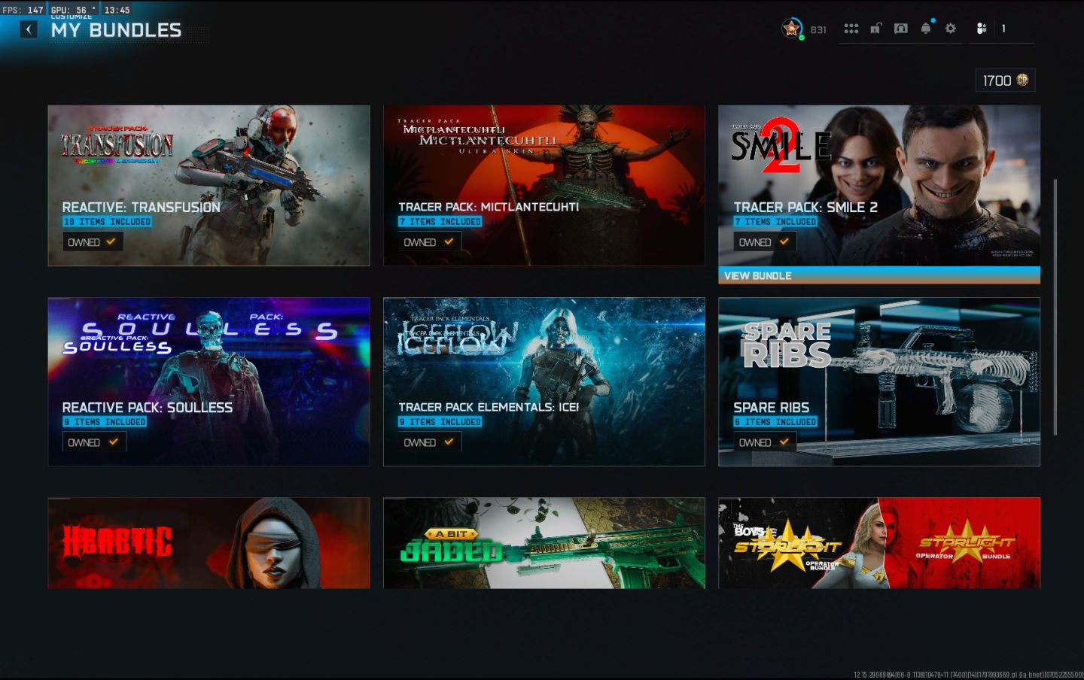Open the headset voice channels icon
1084x680 pixels.
click(x=901, y=29)
